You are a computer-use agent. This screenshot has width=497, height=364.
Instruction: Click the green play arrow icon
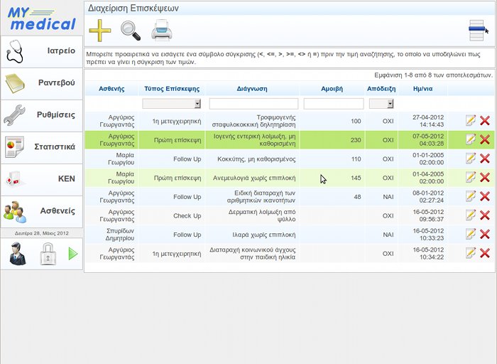point(73,254)
